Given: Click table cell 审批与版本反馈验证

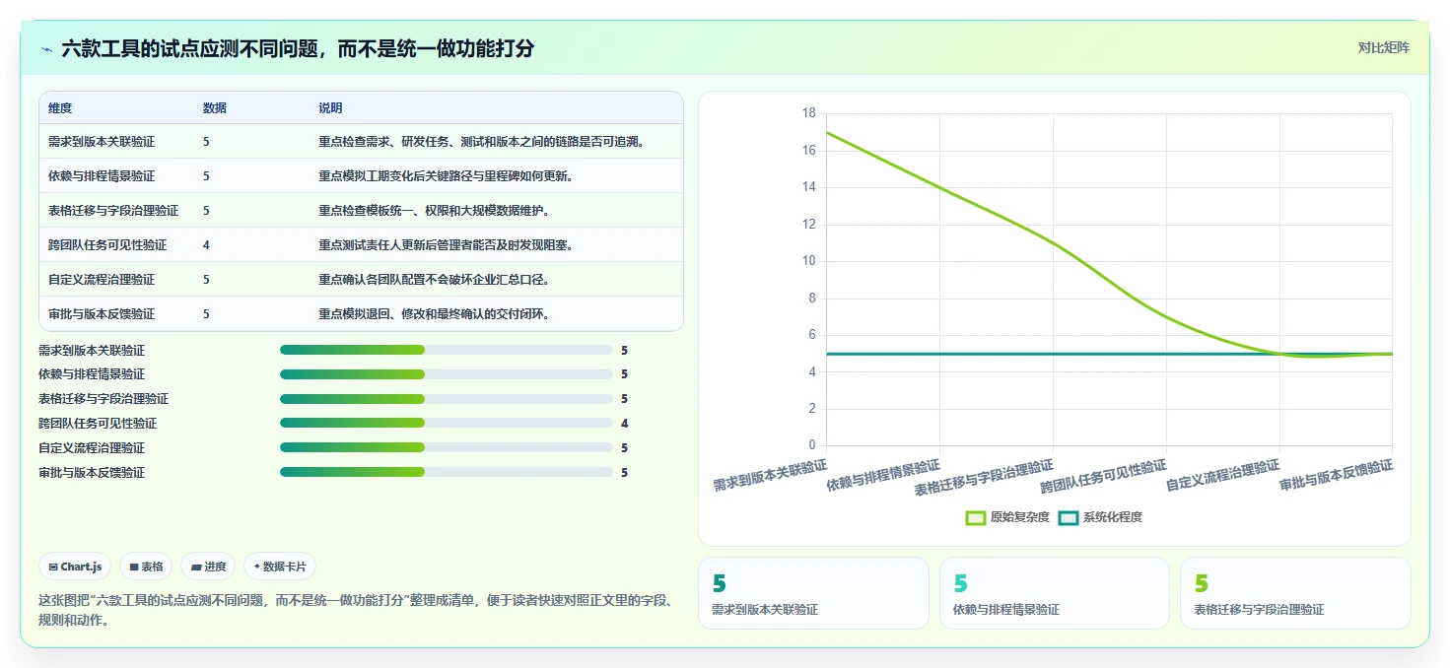Looking at the screenshot, I should point(102,314).
